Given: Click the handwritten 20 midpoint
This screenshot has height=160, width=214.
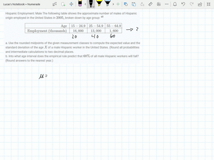Looking at the screenshot, I should [x=74, y=36].
